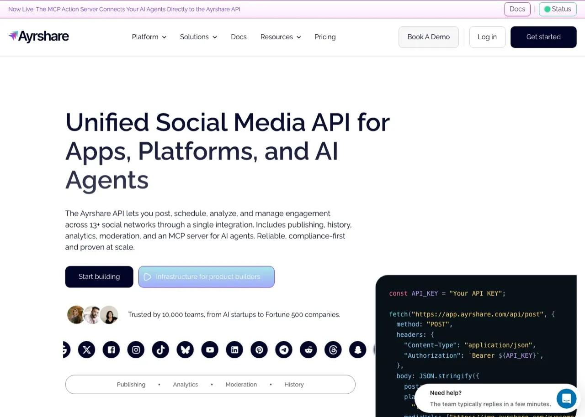The image size is (585, 417).
Task: Select the Pinterest social icon
Action: point(259,350)
